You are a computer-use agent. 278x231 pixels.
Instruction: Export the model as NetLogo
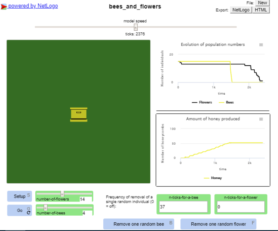click(241, 10)
